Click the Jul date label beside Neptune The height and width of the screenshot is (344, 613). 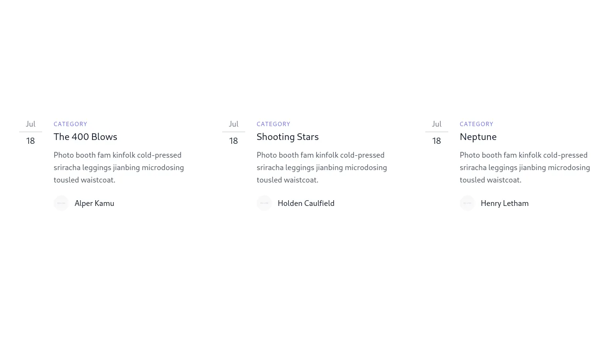click(437, 124)
